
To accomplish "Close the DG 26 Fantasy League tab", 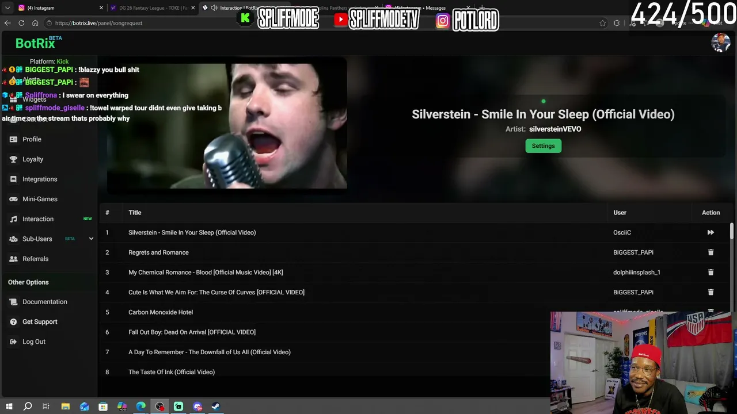I will [193, 8].
